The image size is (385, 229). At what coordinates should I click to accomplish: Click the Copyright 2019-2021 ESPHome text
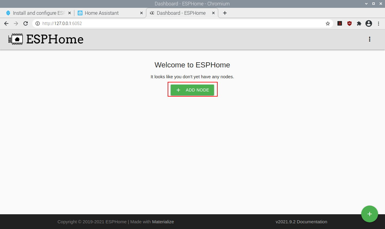coord(92,222)
